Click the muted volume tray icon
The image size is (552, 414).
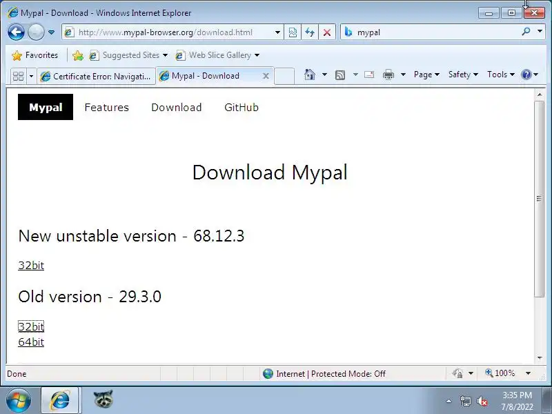(482, 401)
